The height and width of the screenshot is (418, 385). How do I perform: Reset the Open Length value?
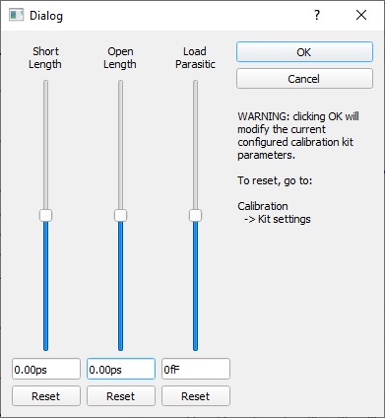121,396
